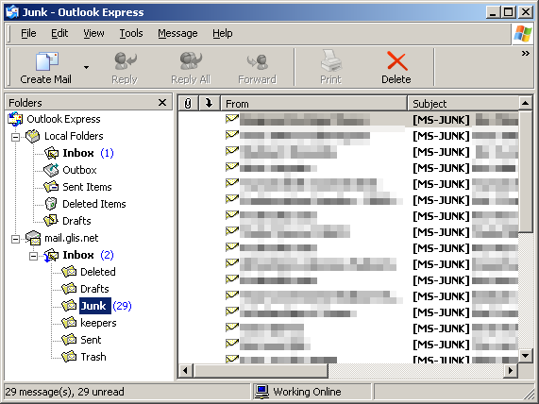The image size is (539, 404).
Task: Open the Tools menu
Action: 131,33
